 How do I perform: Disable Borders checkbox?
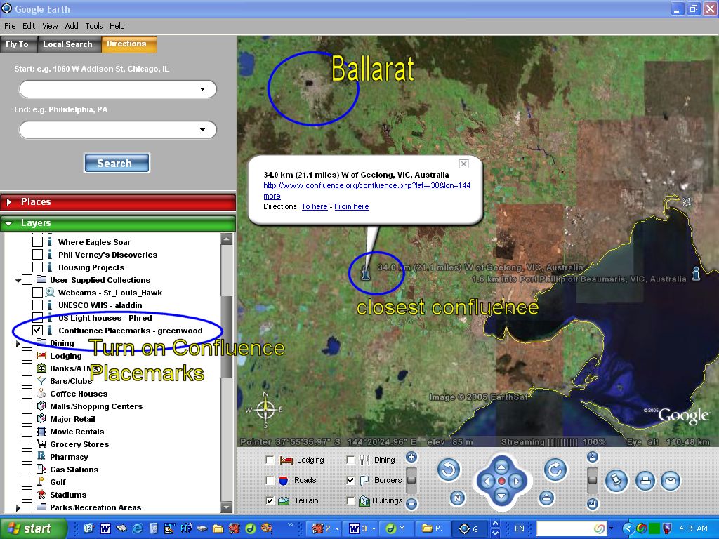pyautogui.click(x=351, y=480)
